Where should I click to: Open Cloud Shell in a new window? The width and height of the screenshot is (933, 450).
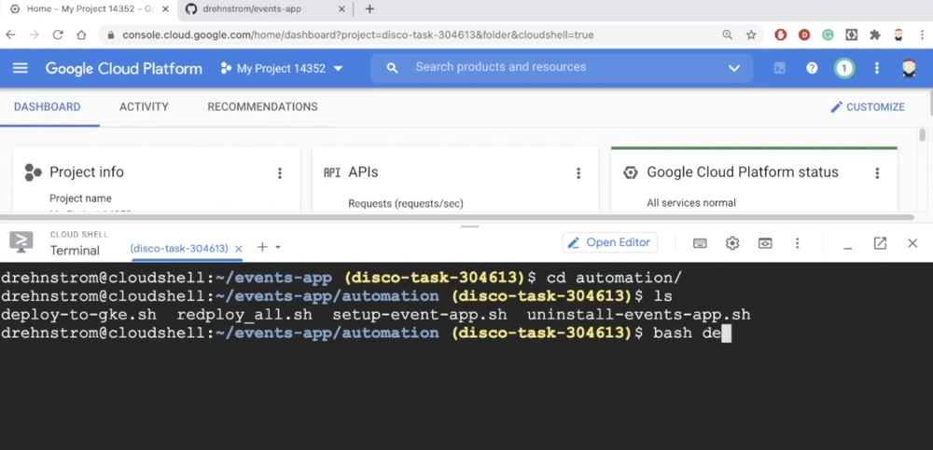(x=880, y=243)
